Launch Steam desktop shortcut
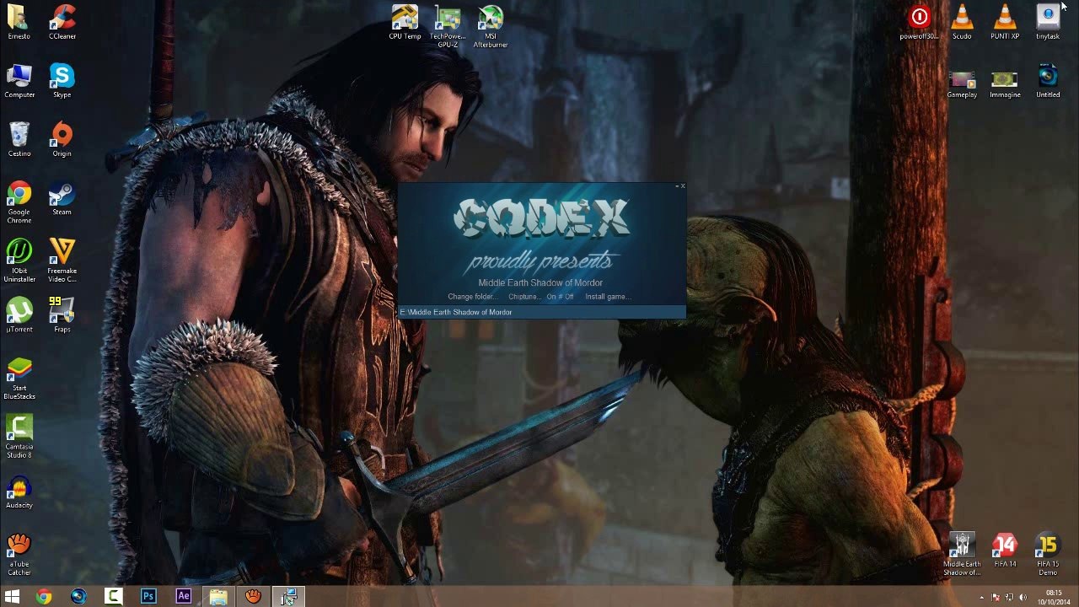1079x607 pixels. (62, 198)
